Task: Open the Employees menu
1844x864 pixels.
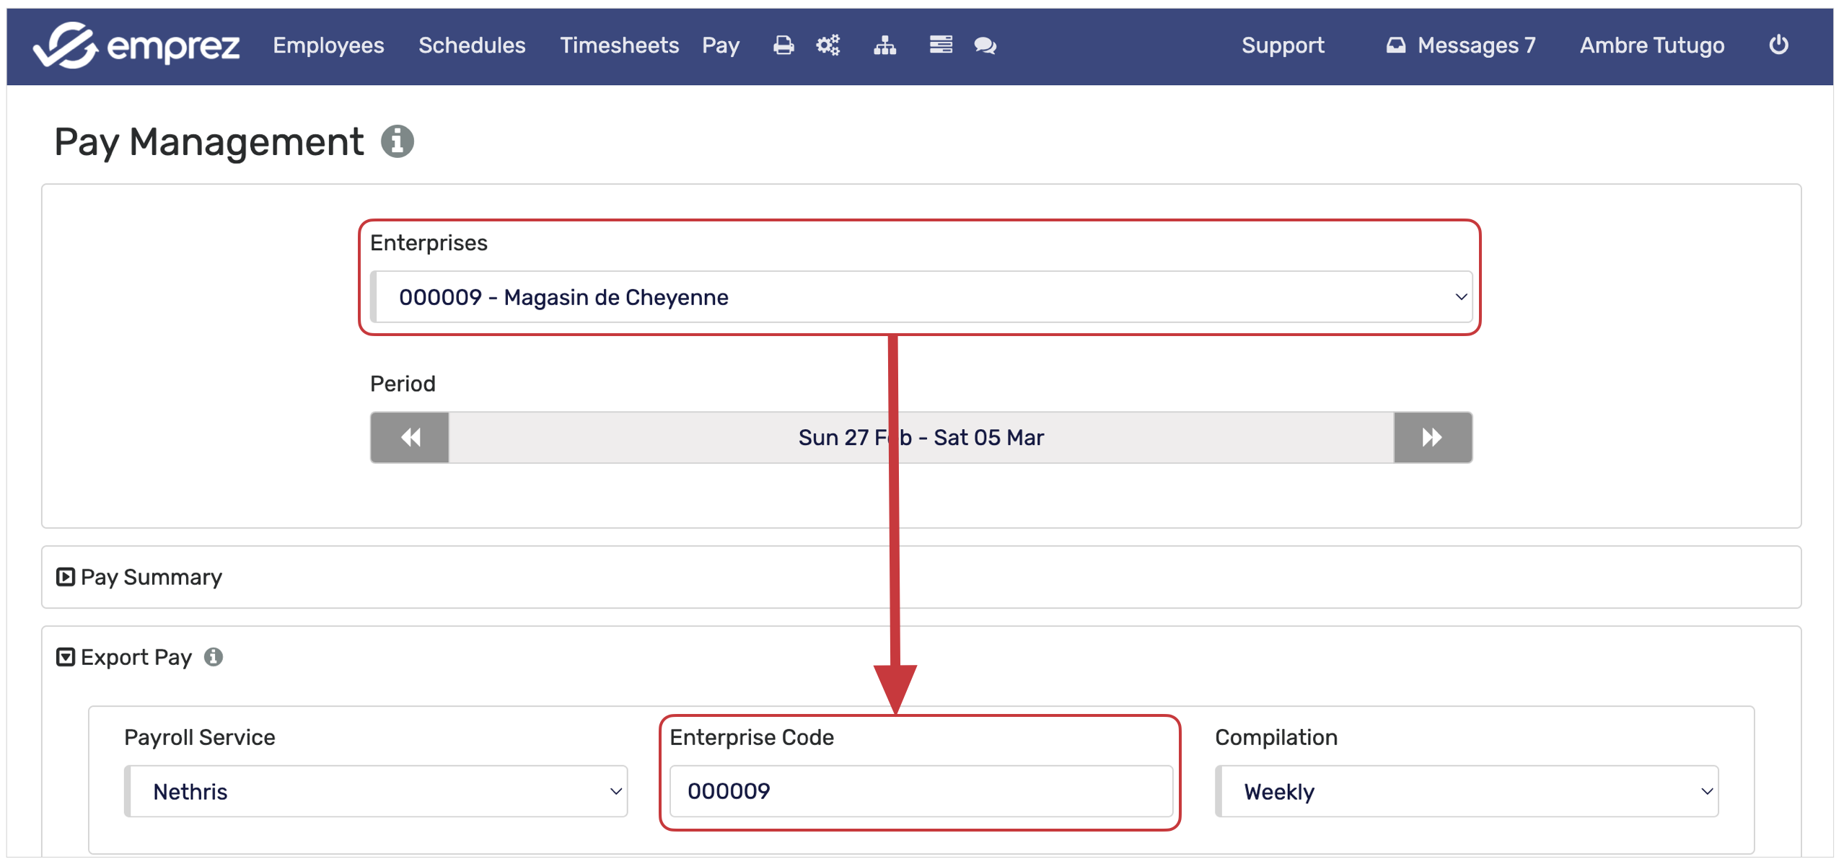Action: tap(328, 45)
